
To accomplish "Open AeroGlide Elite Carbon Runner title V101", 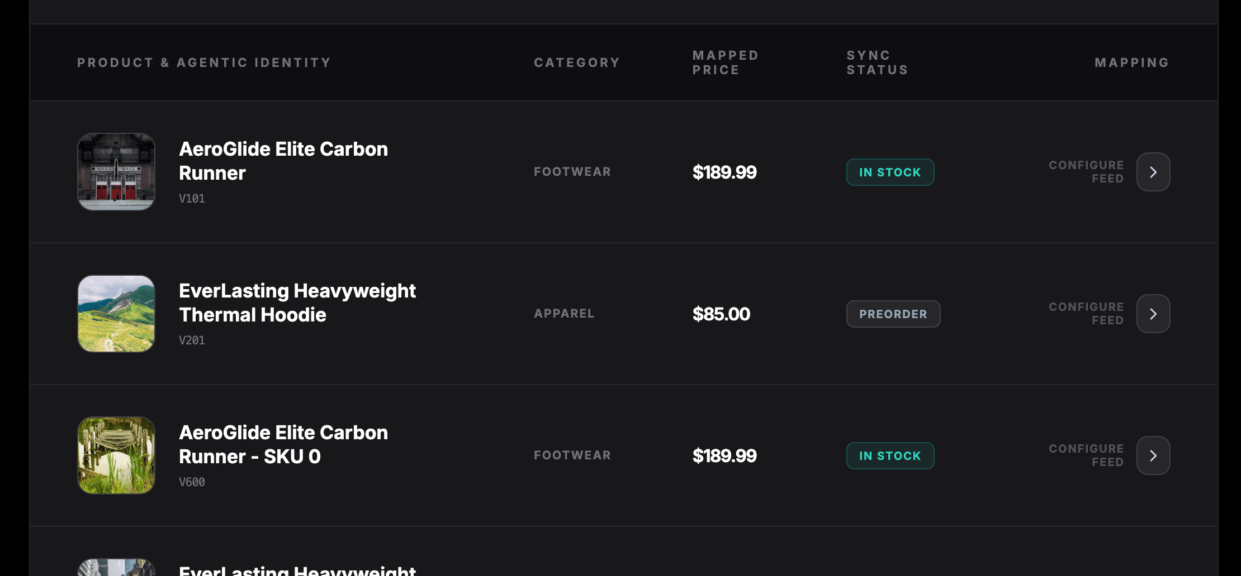I will pos(283,161).
